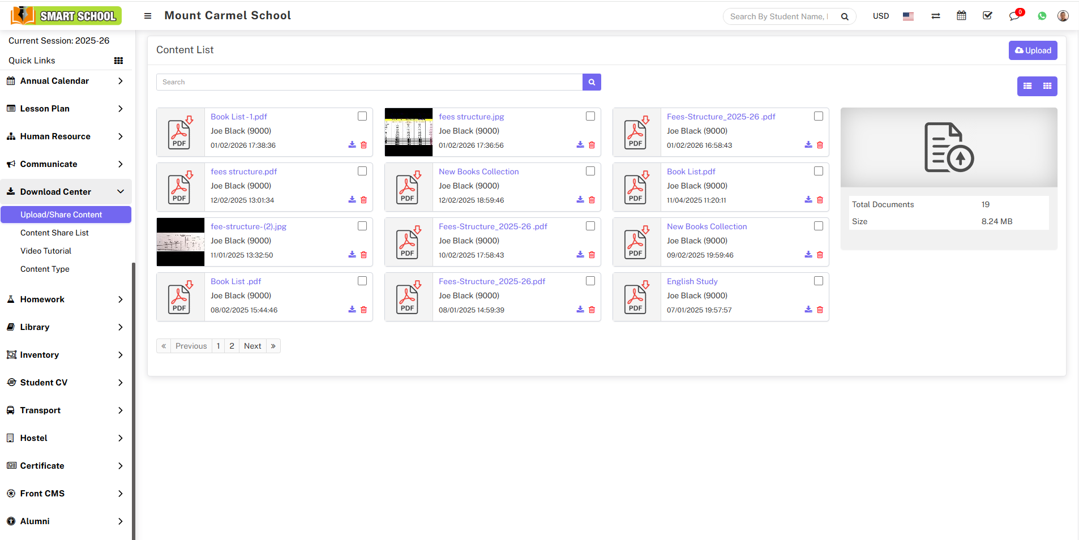Click the WhatsApp icon in header

click(1042, 16)
